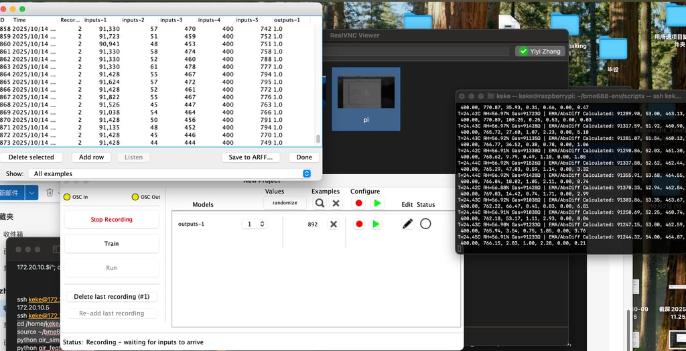Stop Recording in Wekinator

tap(112, 220)
